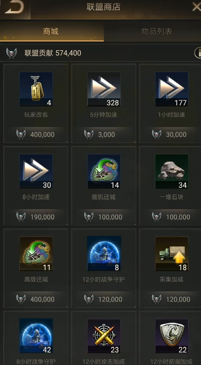Select the 12小时攻击加成 crossed bullets icon

pos(104,336)
